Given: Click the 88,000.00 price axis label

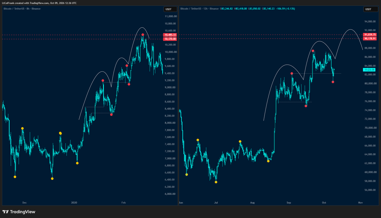Looking at the screenshot, I should click(x=370, y=48).
